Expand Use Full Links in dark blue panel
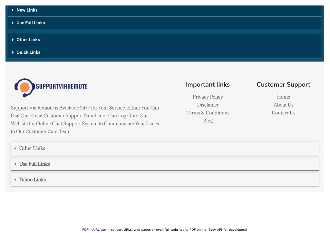 165,23
